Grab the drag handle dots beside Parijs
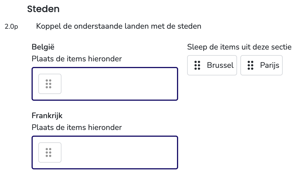This screenshot has height=175, width=301. pos(250,65)
